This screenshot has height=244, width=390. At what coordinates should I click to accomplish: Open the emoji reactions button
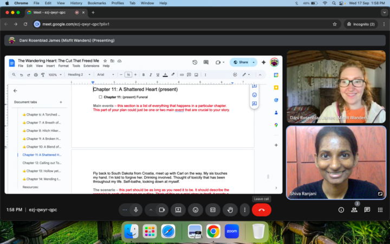pos(196,210)
